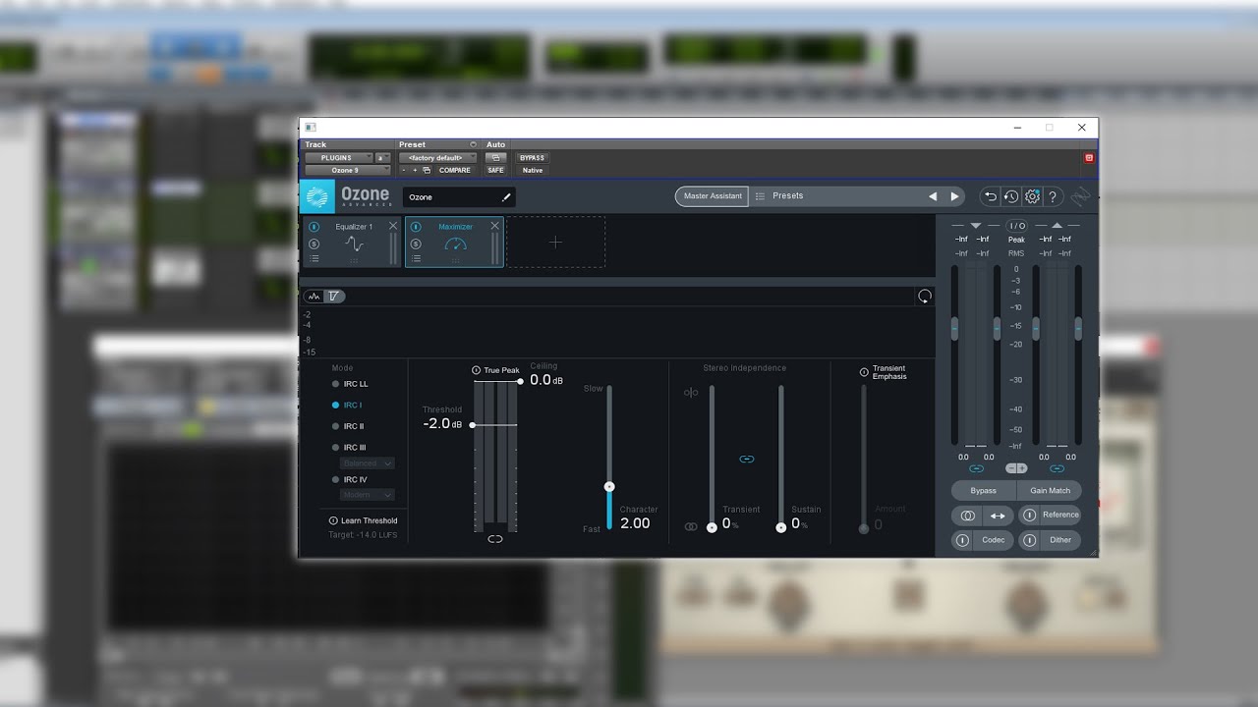
Task: Open the Balanced style dropdown
Action: point(368,462)
